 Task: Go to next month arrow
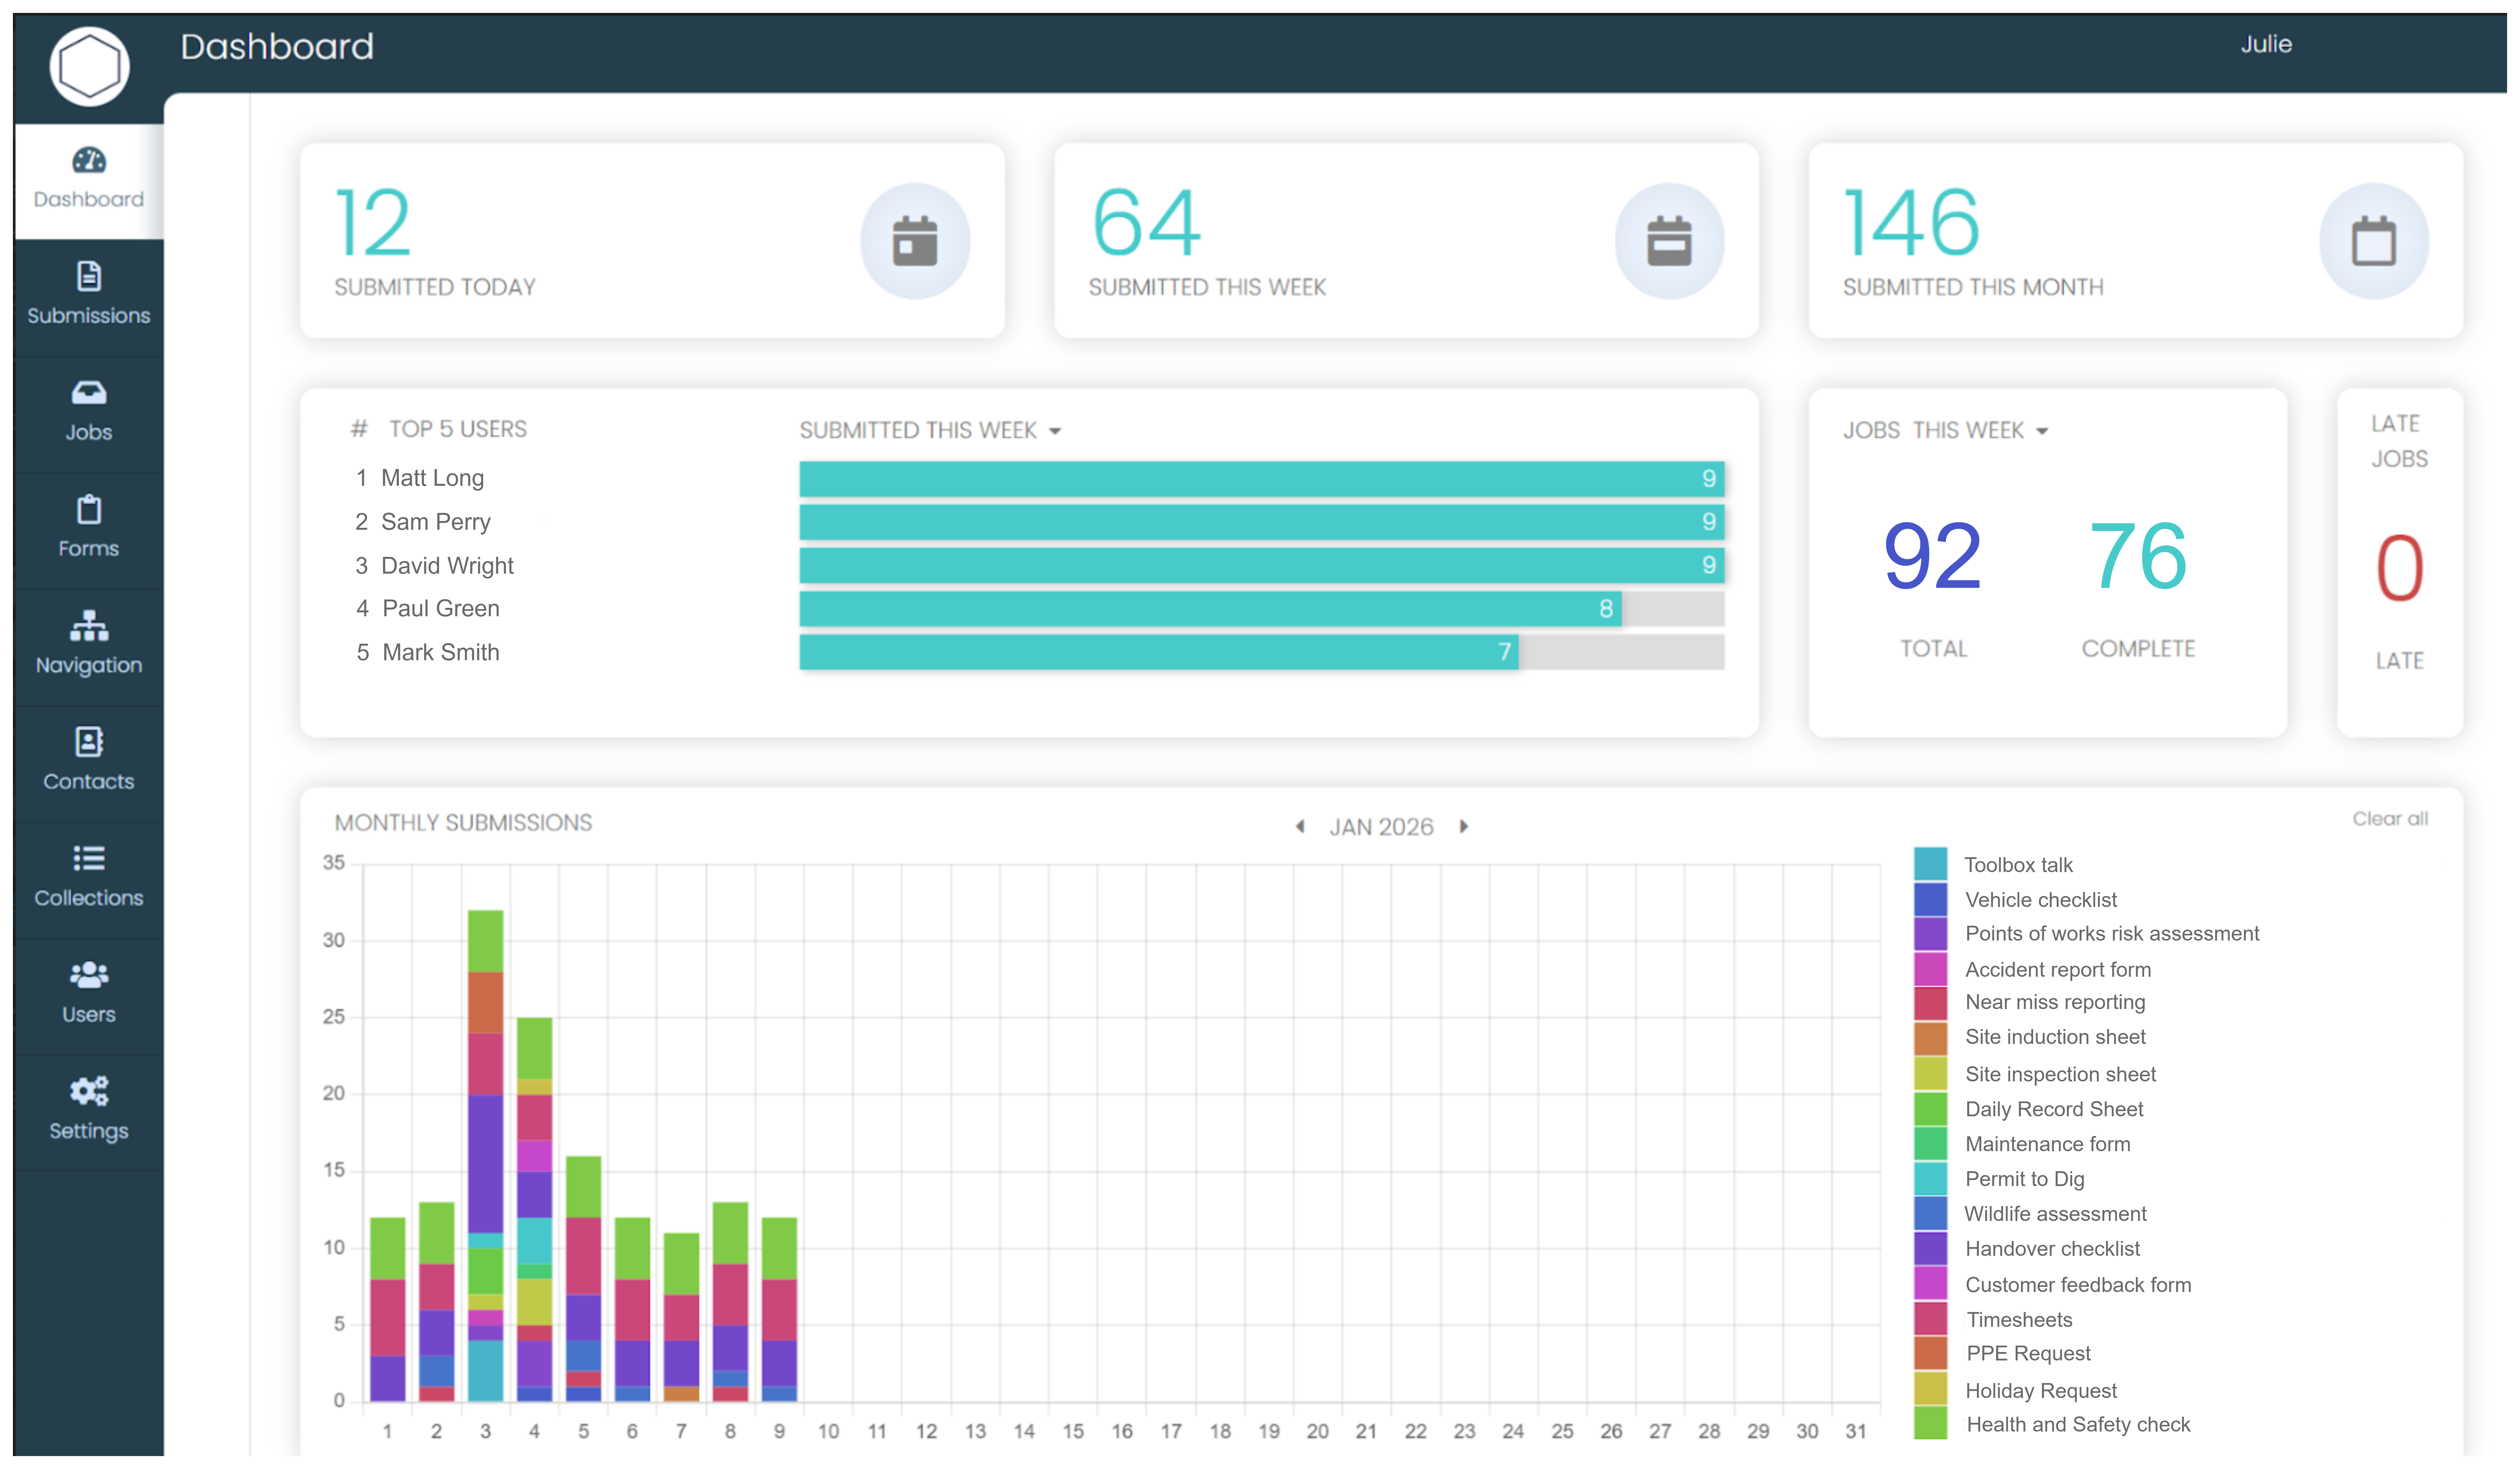point(1464,827)
